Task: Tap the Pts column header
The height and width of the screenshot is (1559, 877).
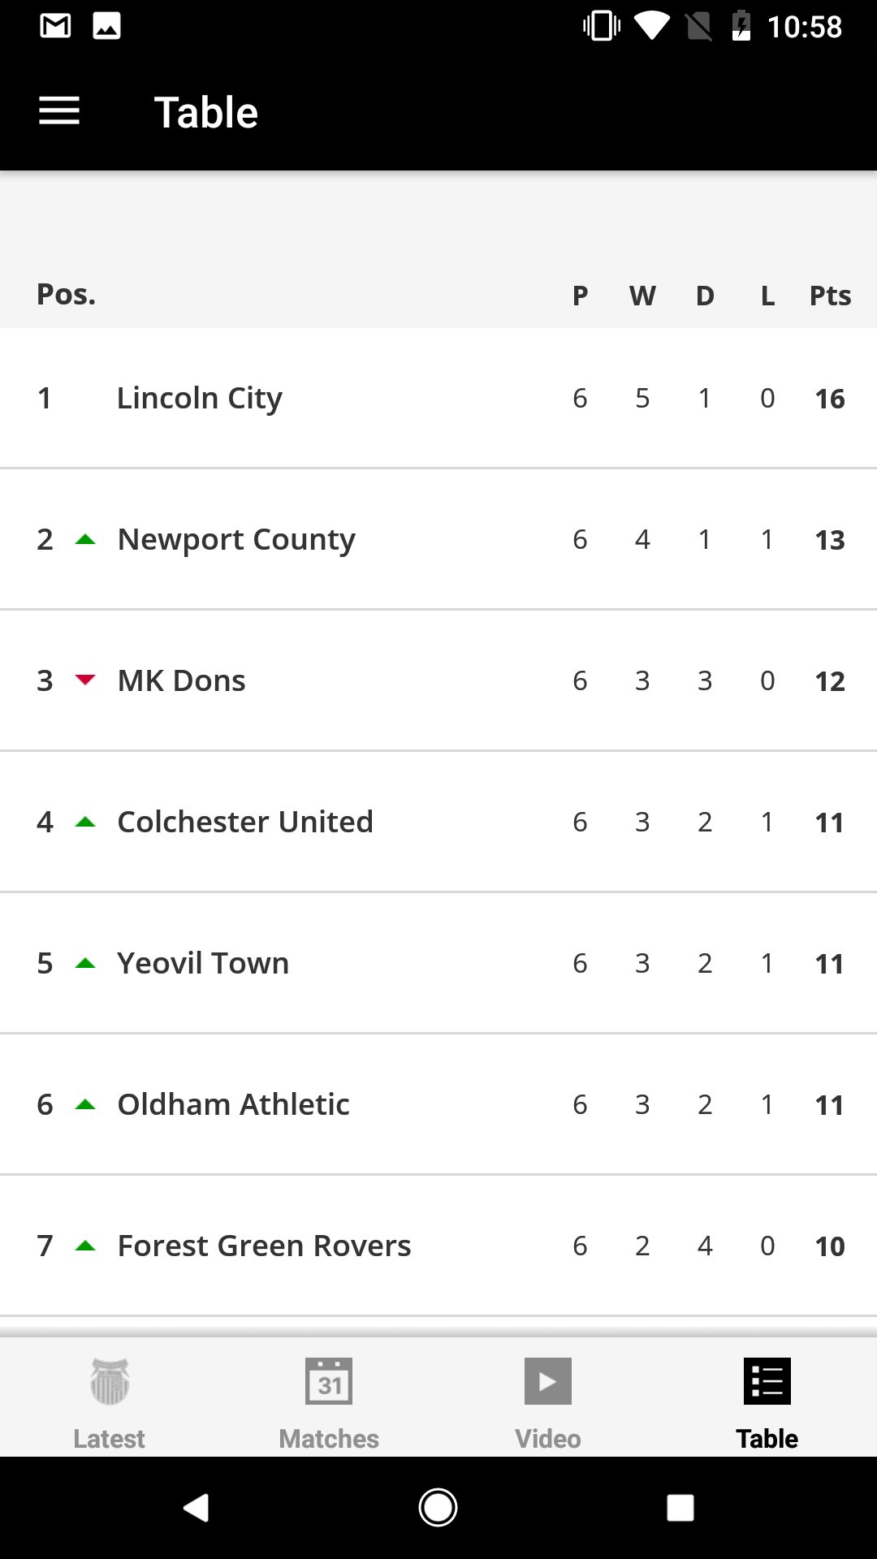Action: (830, 296)
